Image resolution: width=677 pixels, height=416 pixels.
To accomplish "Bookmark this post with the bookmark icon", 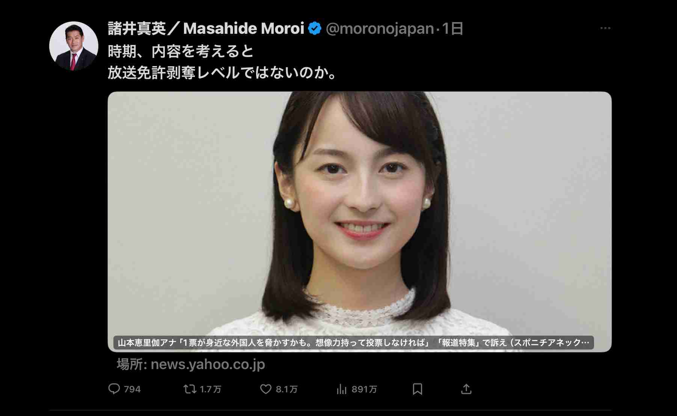I will (x=418, y=389).
